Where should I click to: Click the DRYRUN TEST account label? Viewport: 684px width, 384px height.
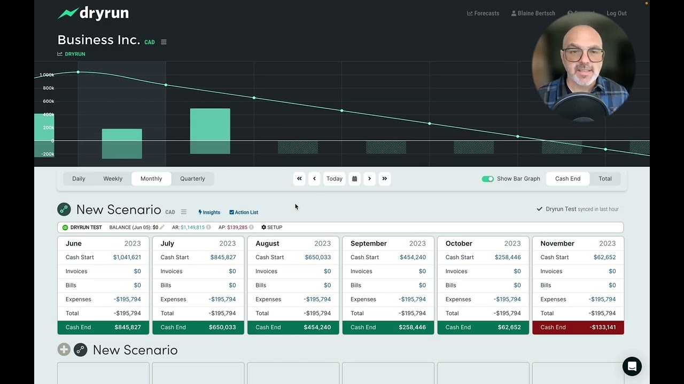pyautogui.click(x=86, y=227)
